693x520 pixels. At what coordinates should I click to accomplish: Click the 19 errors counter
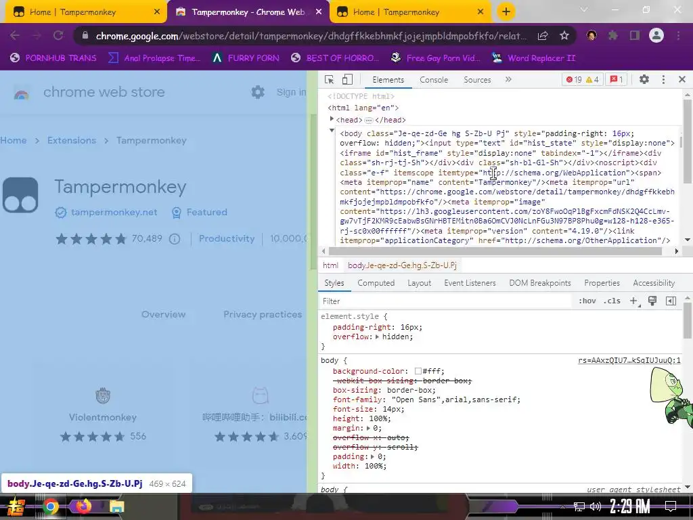[x=574, y=80]
